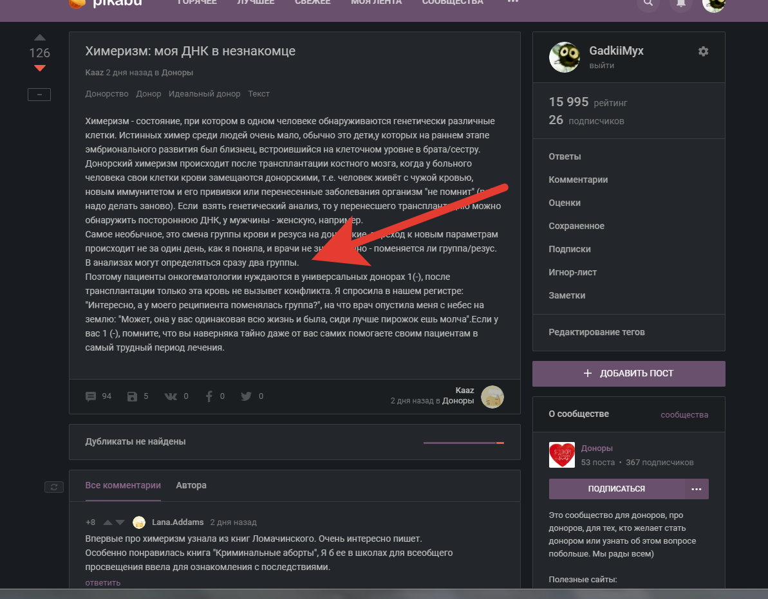The width and height of the screenshot is (768, 599).
Task: Switch to the Автора comments tab
Action: coord(191,485)
